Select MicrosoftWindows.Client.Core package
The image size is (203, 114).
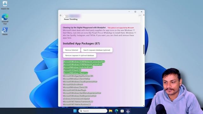pyautogui.click(x=75, y=73)
